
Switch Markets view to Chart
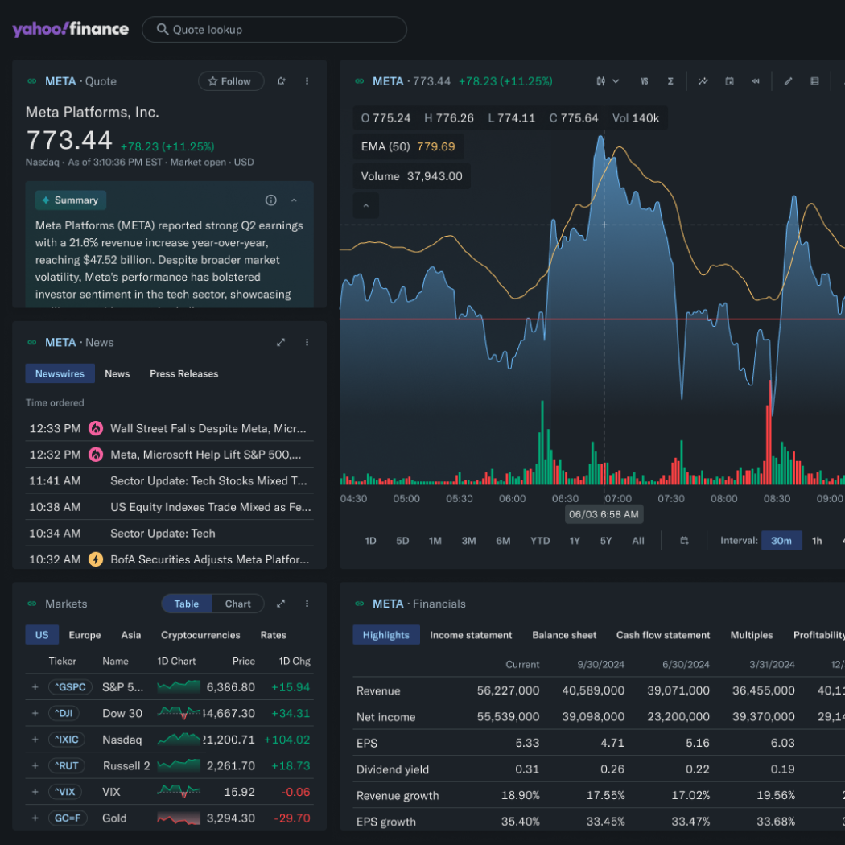237,604
